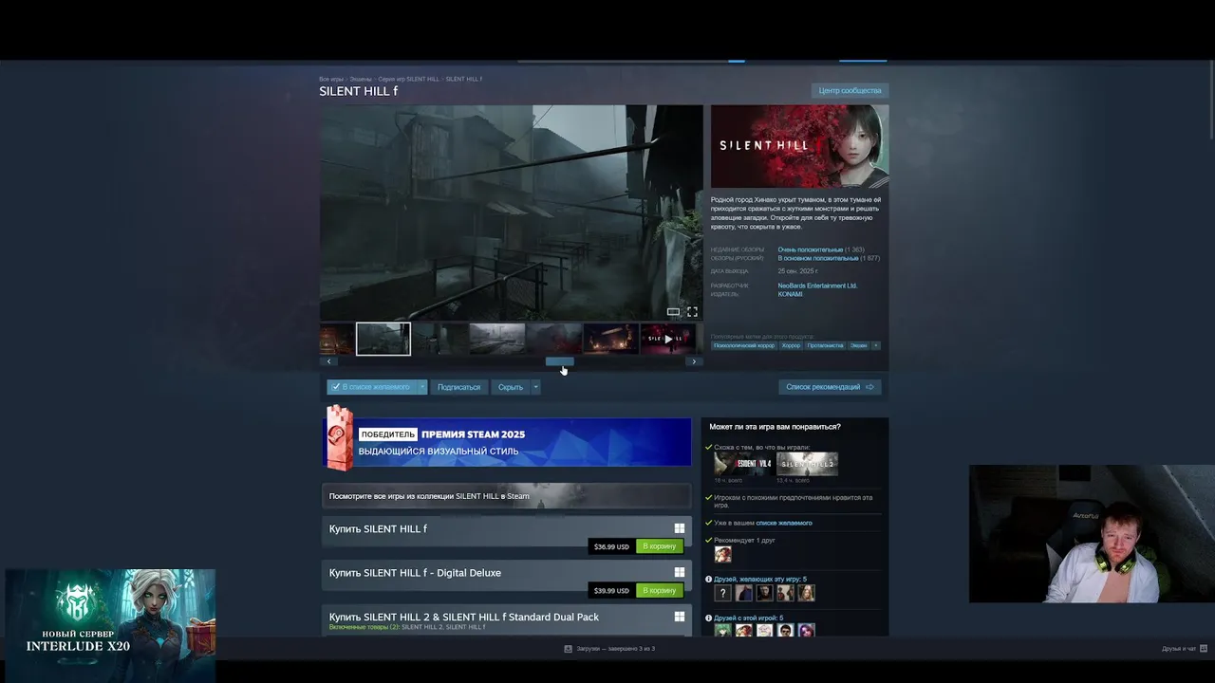Open fifth friend avatar in wishlist row

[x=806, y=593]
